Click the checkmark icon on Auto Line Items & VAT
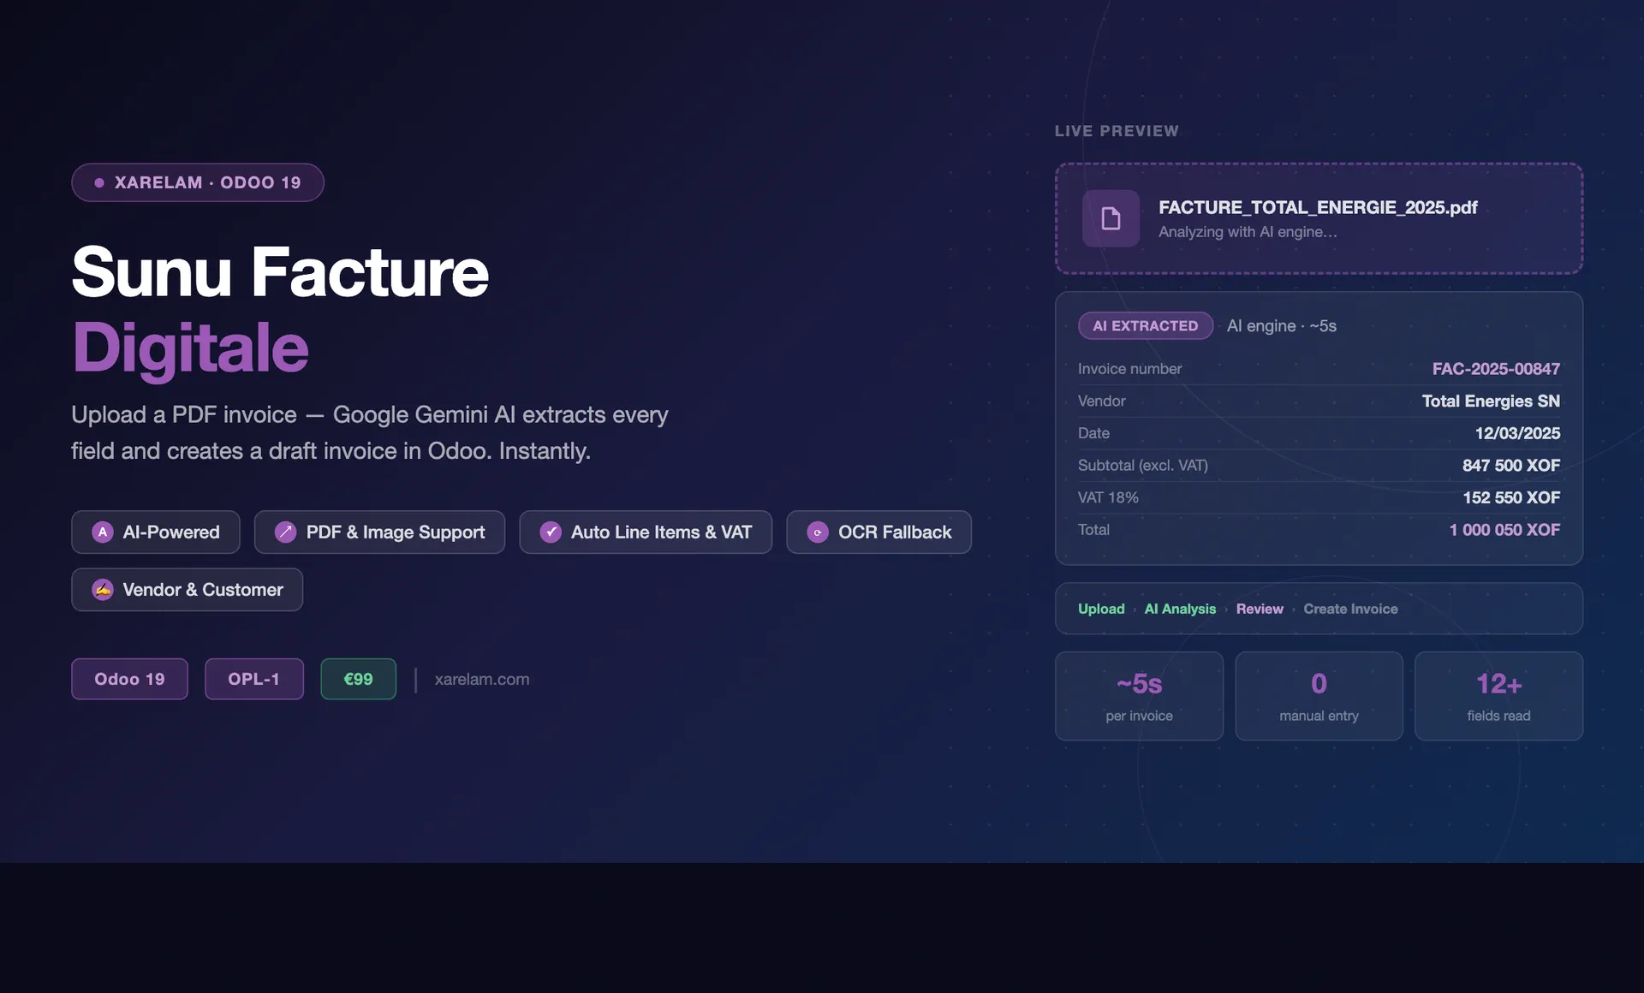 coord(551,532)
